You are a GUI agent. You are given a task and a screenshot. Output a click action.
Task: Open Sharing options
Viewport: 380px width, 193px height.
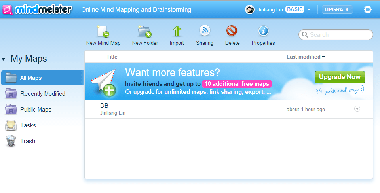point(205,36)
